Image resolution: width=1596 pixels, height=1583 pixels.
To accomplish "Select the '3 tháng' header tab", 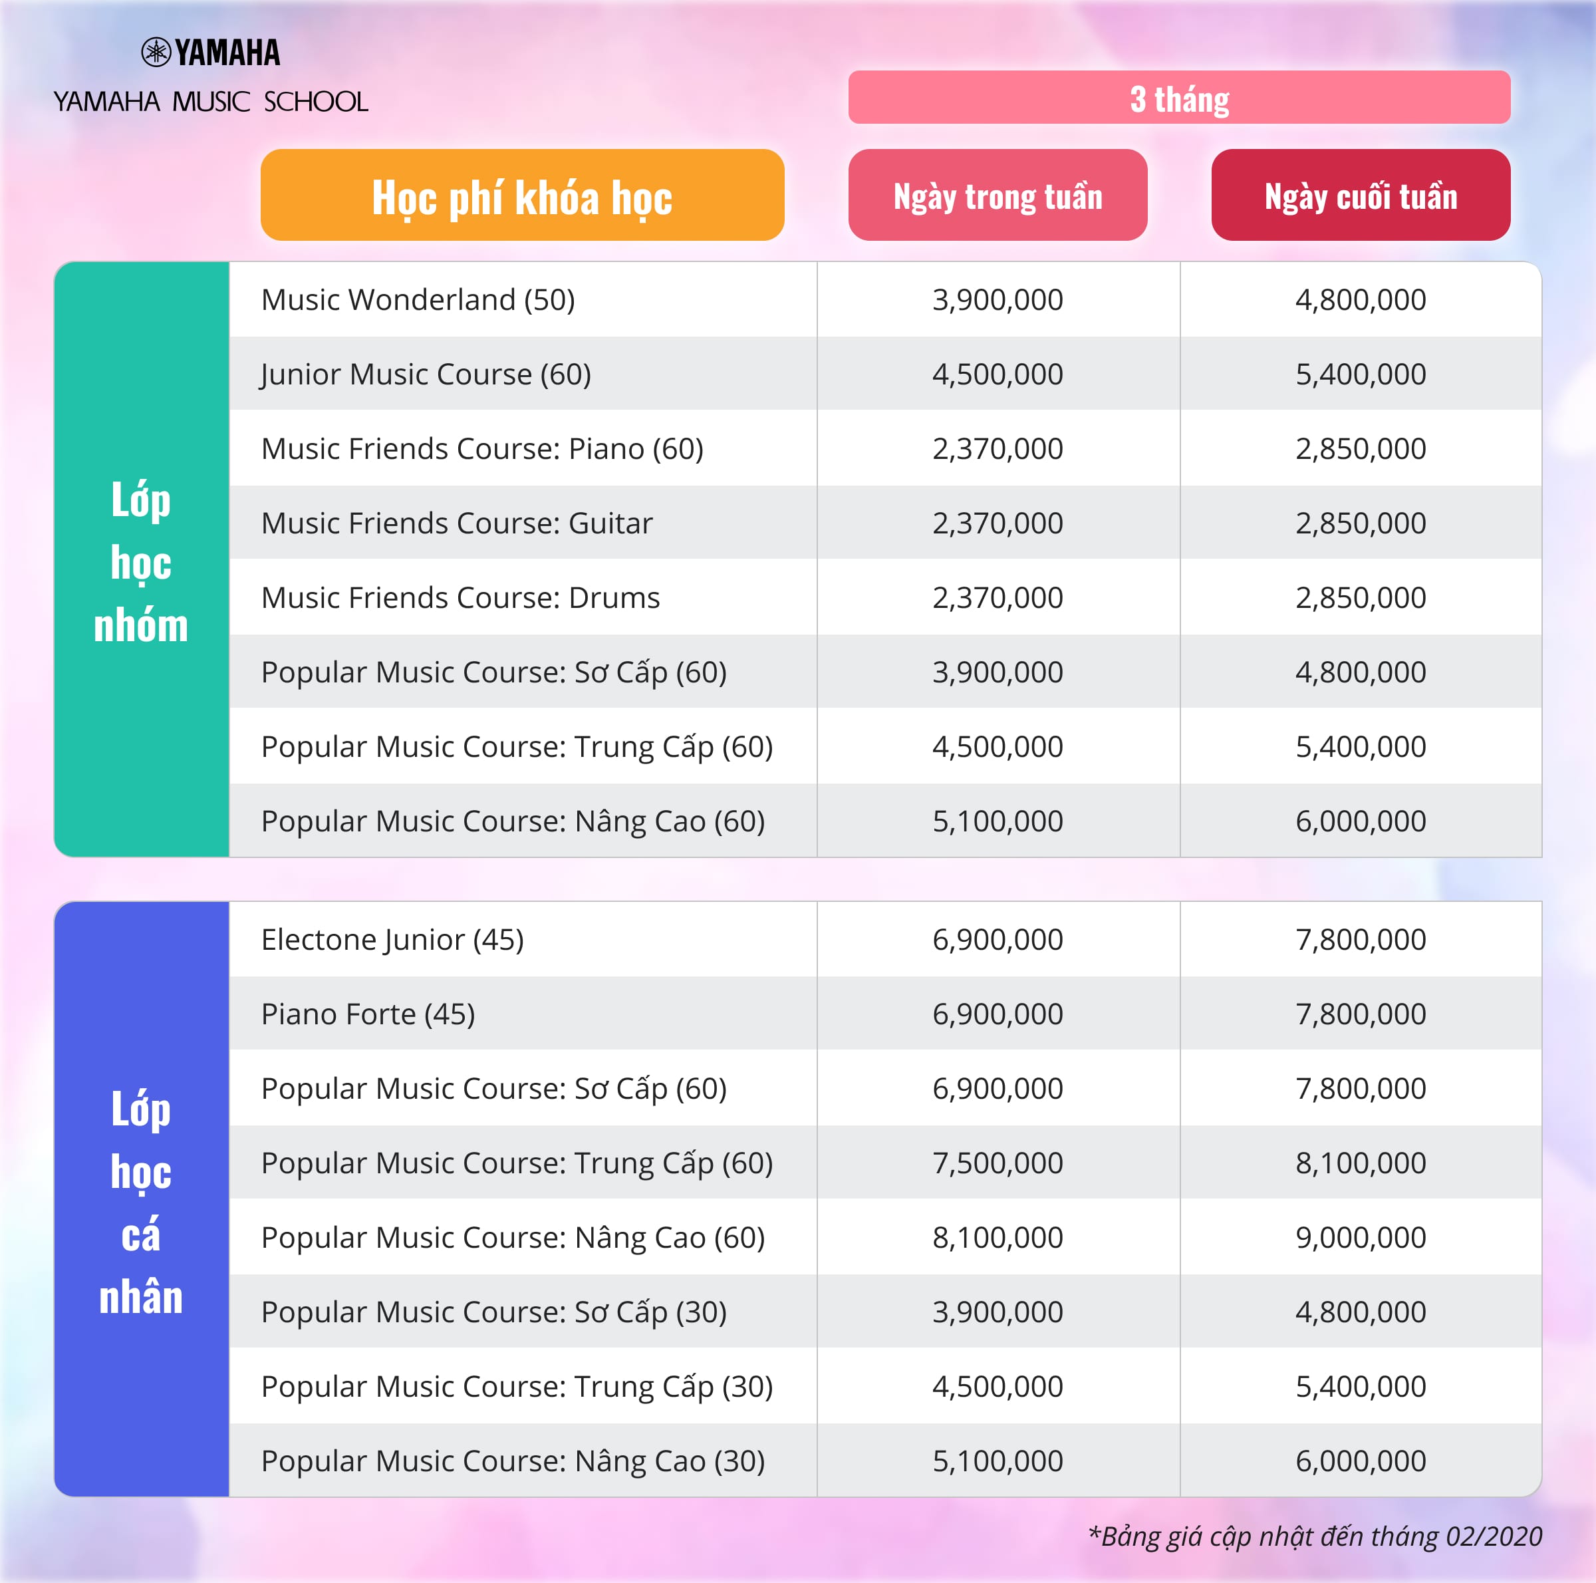I will click(1179, 98).
